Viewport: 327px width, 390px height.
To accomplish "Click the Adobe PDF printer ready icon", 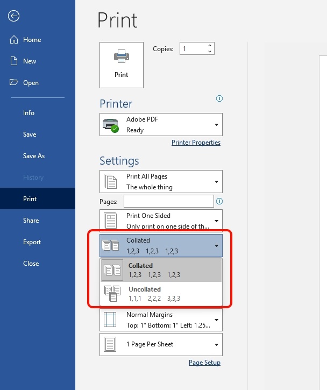I will 111,125.
